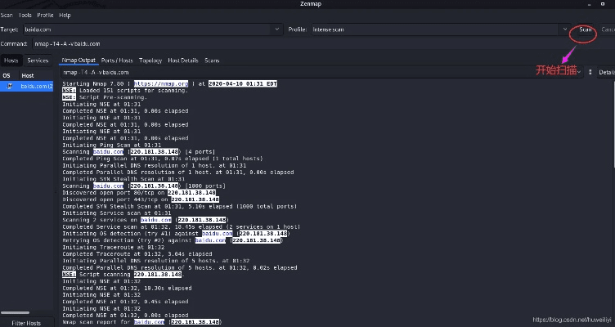The image size is (615, 327).
Task: Click 'Initiating Traceroute at 01:32' line
Action: click(x=114, y=248)
